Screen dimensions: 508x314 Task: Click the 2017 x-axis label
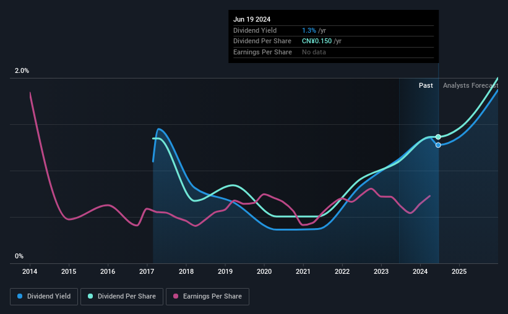[147, 271]
